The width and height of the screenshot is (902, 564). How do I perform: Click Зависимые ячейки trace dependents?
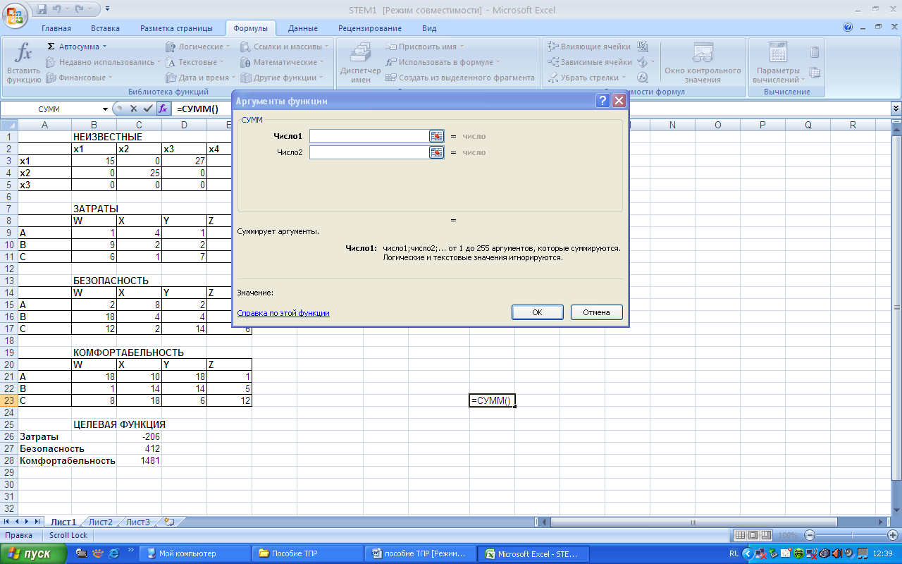(590, 62)
